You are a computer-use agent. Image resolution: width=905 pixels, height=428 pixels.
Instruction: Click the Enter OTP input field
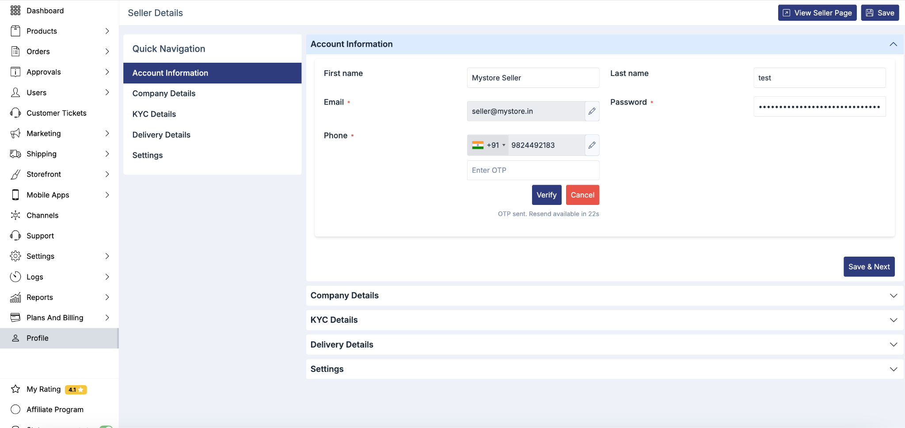pos(533,170)
